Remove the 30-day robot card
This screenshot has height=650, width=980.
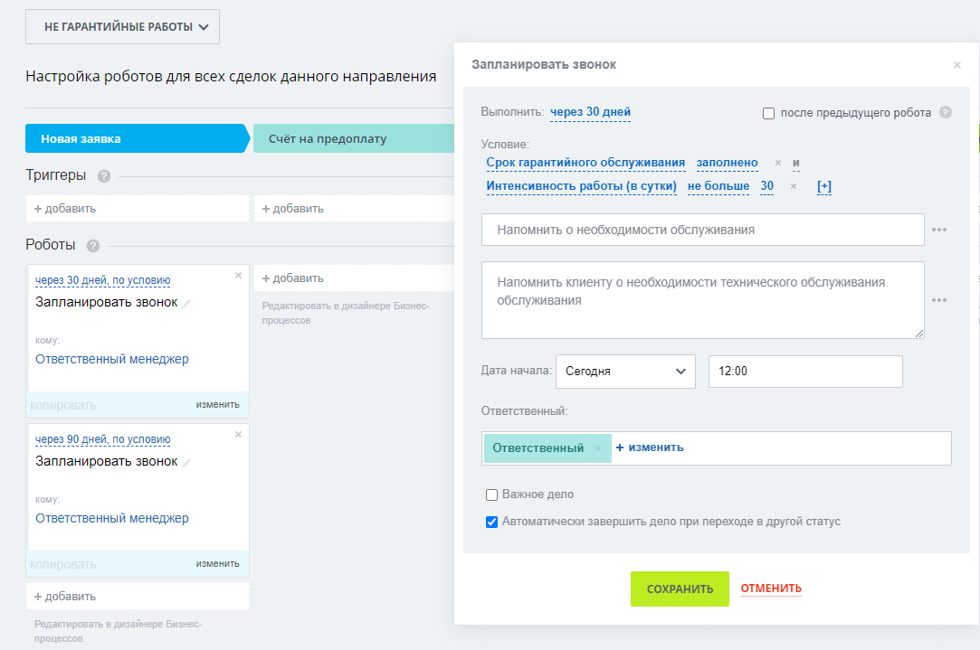pyautogui.click(x=239, y=275)
